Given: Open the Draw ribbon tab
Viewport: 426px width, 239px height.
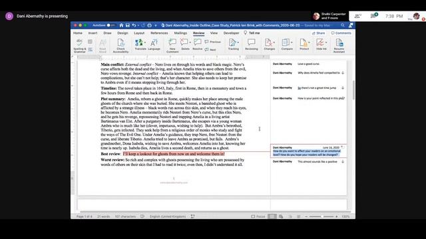Looking at the screenshot, I should click(107, 33).
